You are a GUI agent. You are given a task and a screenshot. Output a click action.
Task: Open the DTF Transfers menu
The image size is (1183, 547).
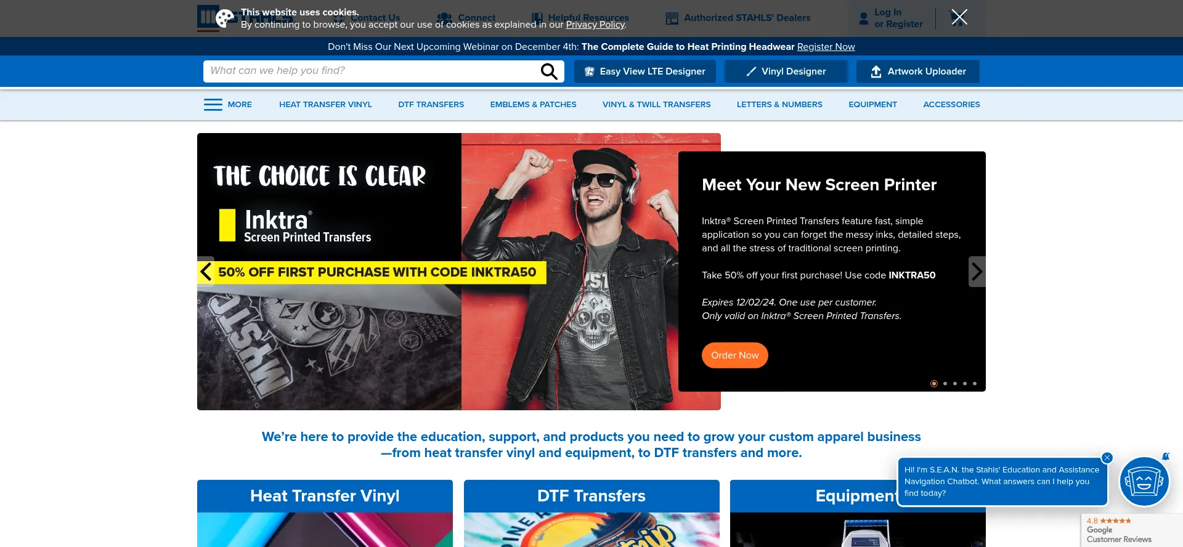(431, 105)
